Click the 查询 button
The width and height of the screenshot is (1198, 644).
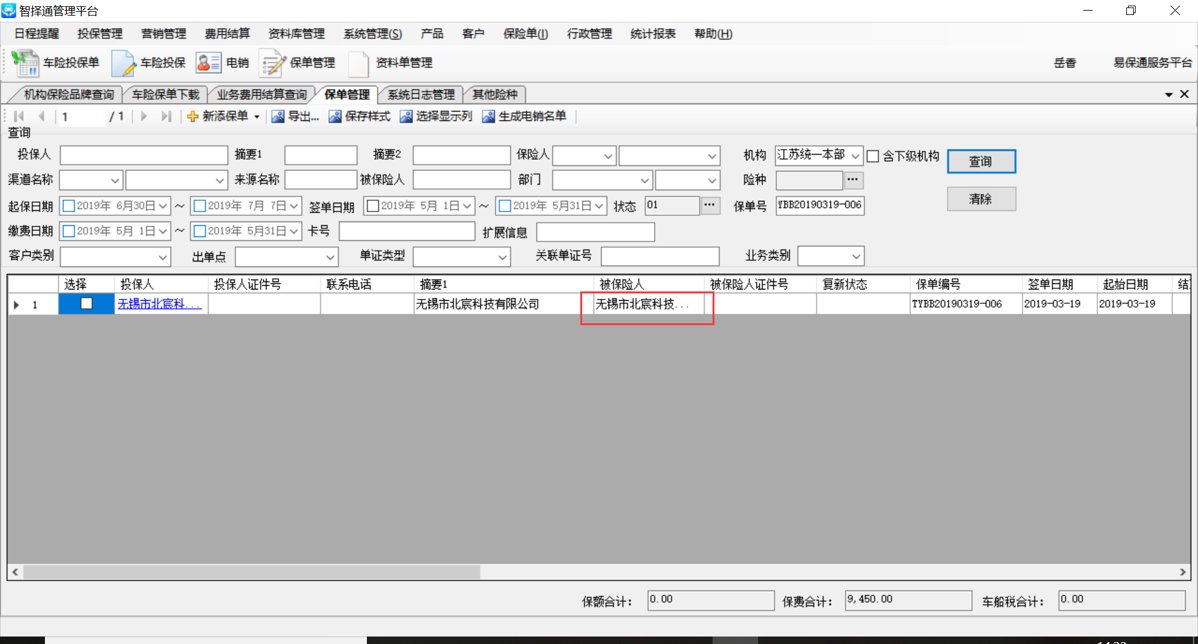pyautogui.click(x=981, y=162)
